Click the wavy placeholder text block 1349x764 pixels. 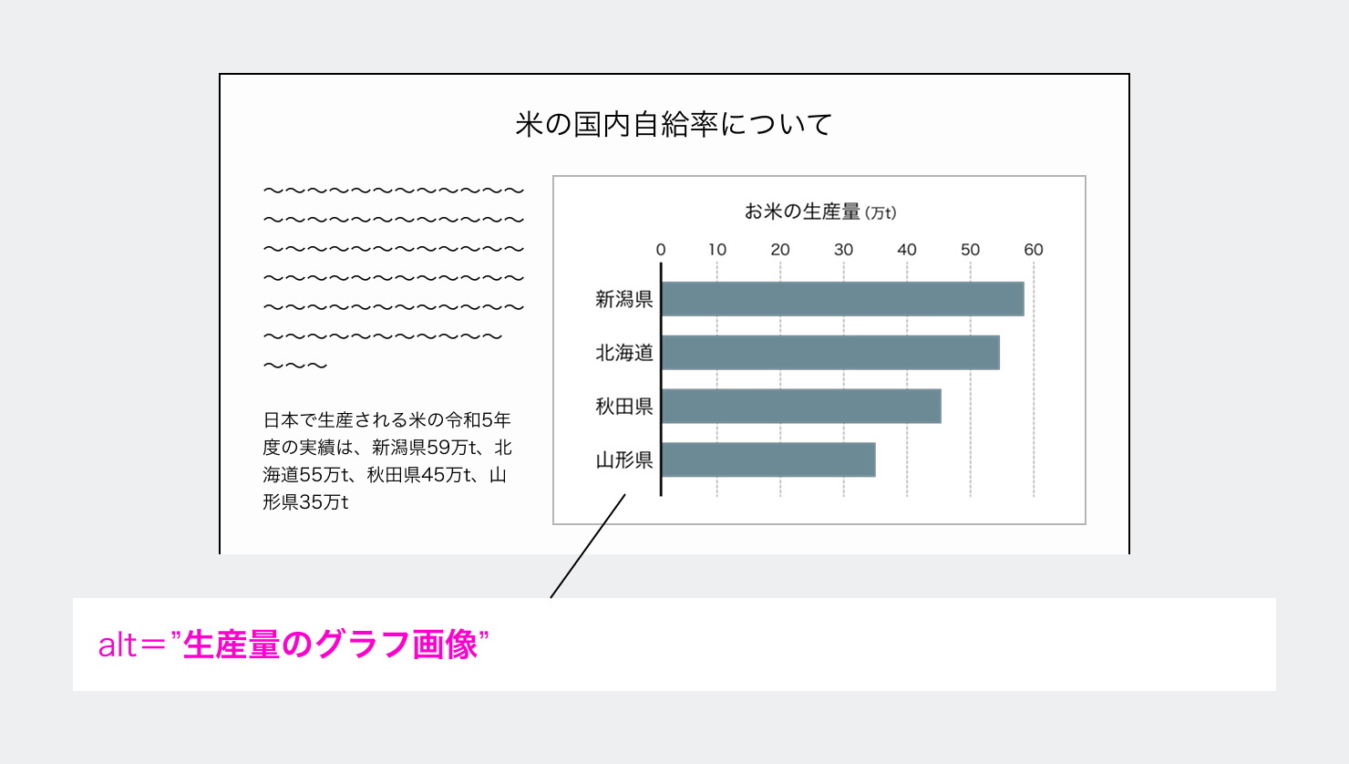point(392,274)
